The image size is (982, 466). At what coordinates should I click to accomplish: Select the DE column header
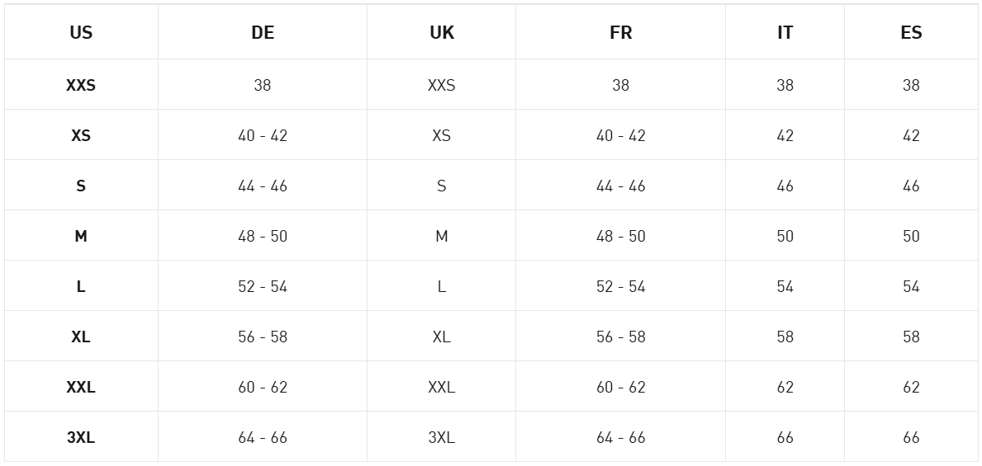point(263,32)
